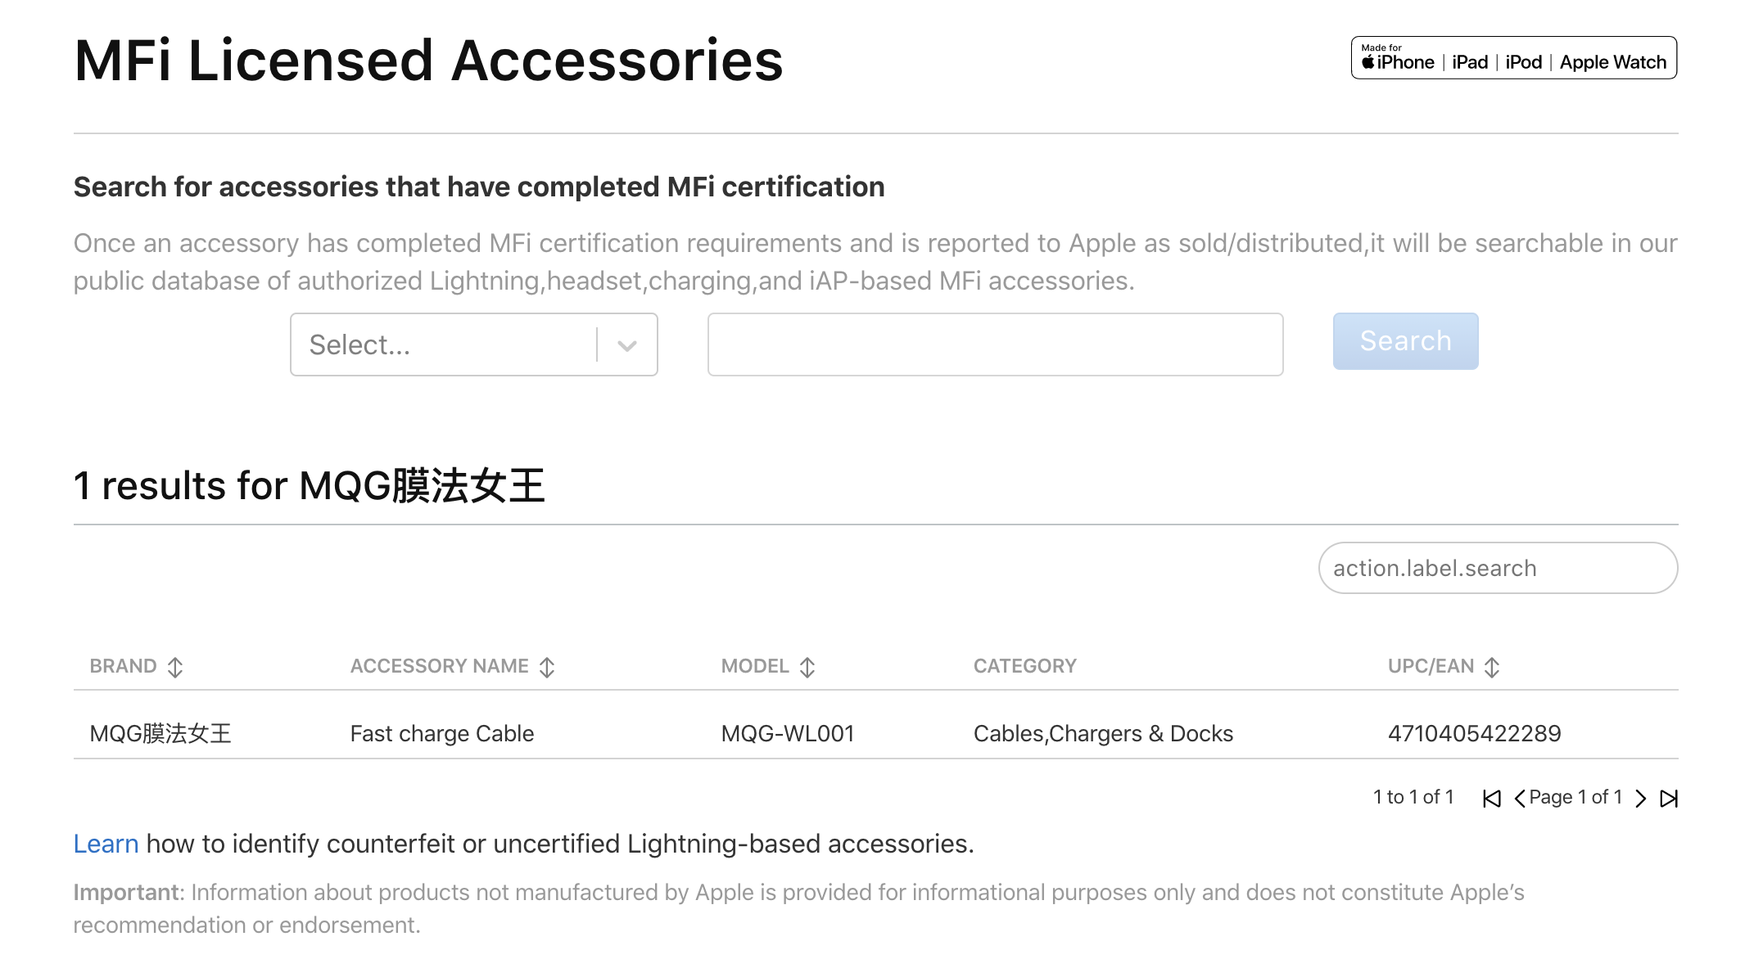The height and width of the screenshot is (959, 1754).
Task: Click next page chevron icon
Action: 1640,798
